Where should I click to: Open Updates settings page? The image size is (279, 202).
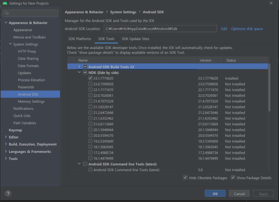pos(24,73)
